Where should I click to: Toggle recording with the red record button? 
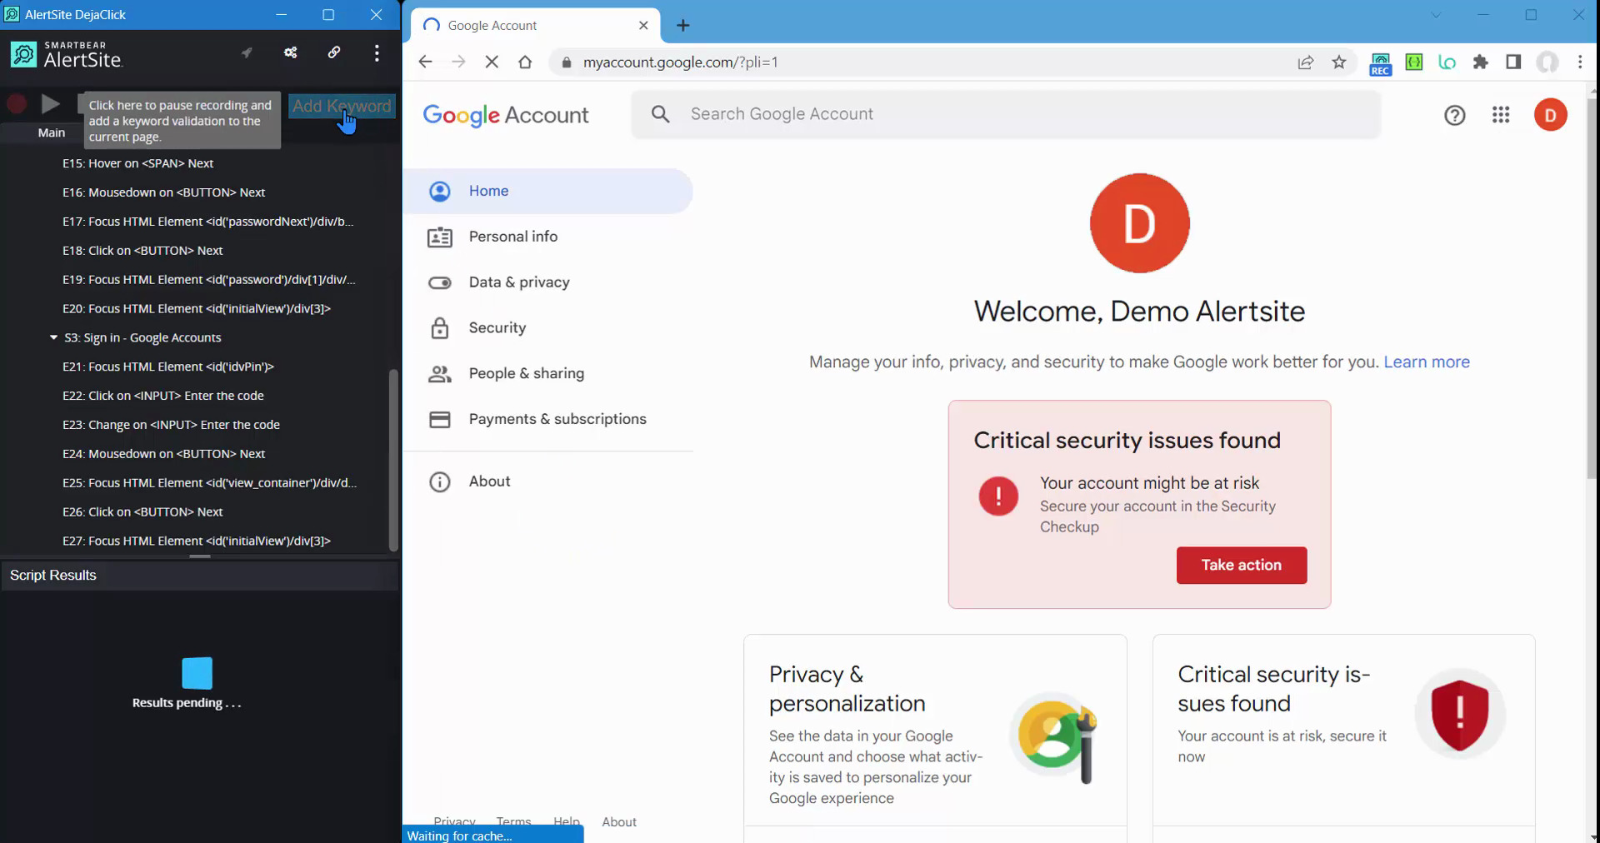coord(16,103)
